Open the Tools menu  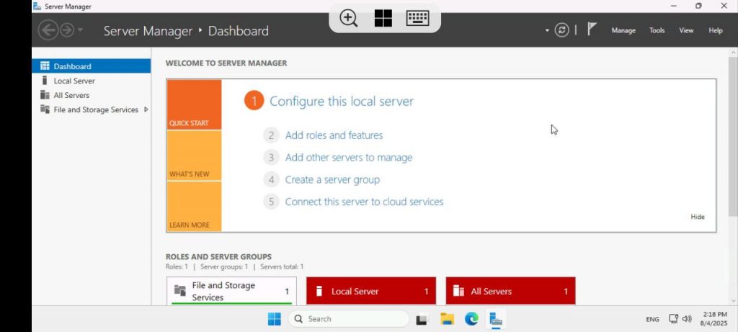coord(657,30)
